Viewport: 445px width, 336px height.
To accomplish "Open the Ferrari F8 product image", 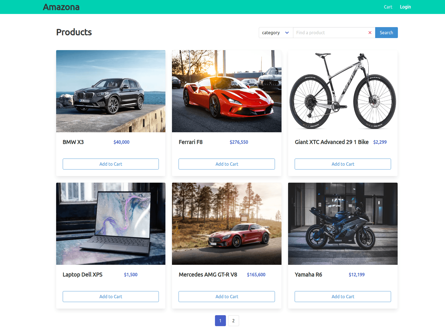I will coord(227,91).
